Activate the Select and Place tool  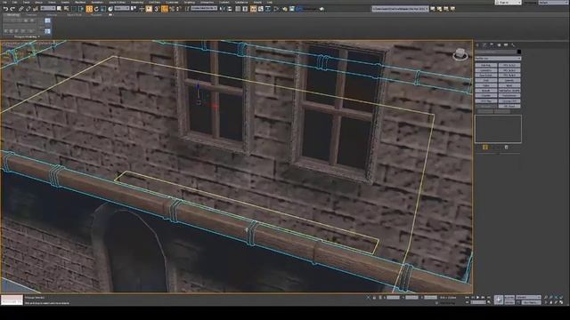[x=110, y=9]
